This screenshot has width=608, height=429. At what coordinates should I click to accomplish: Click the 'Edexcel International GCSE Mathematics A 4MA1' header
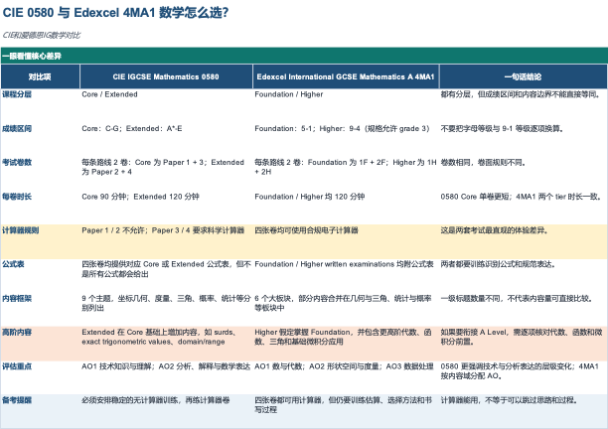346,76
